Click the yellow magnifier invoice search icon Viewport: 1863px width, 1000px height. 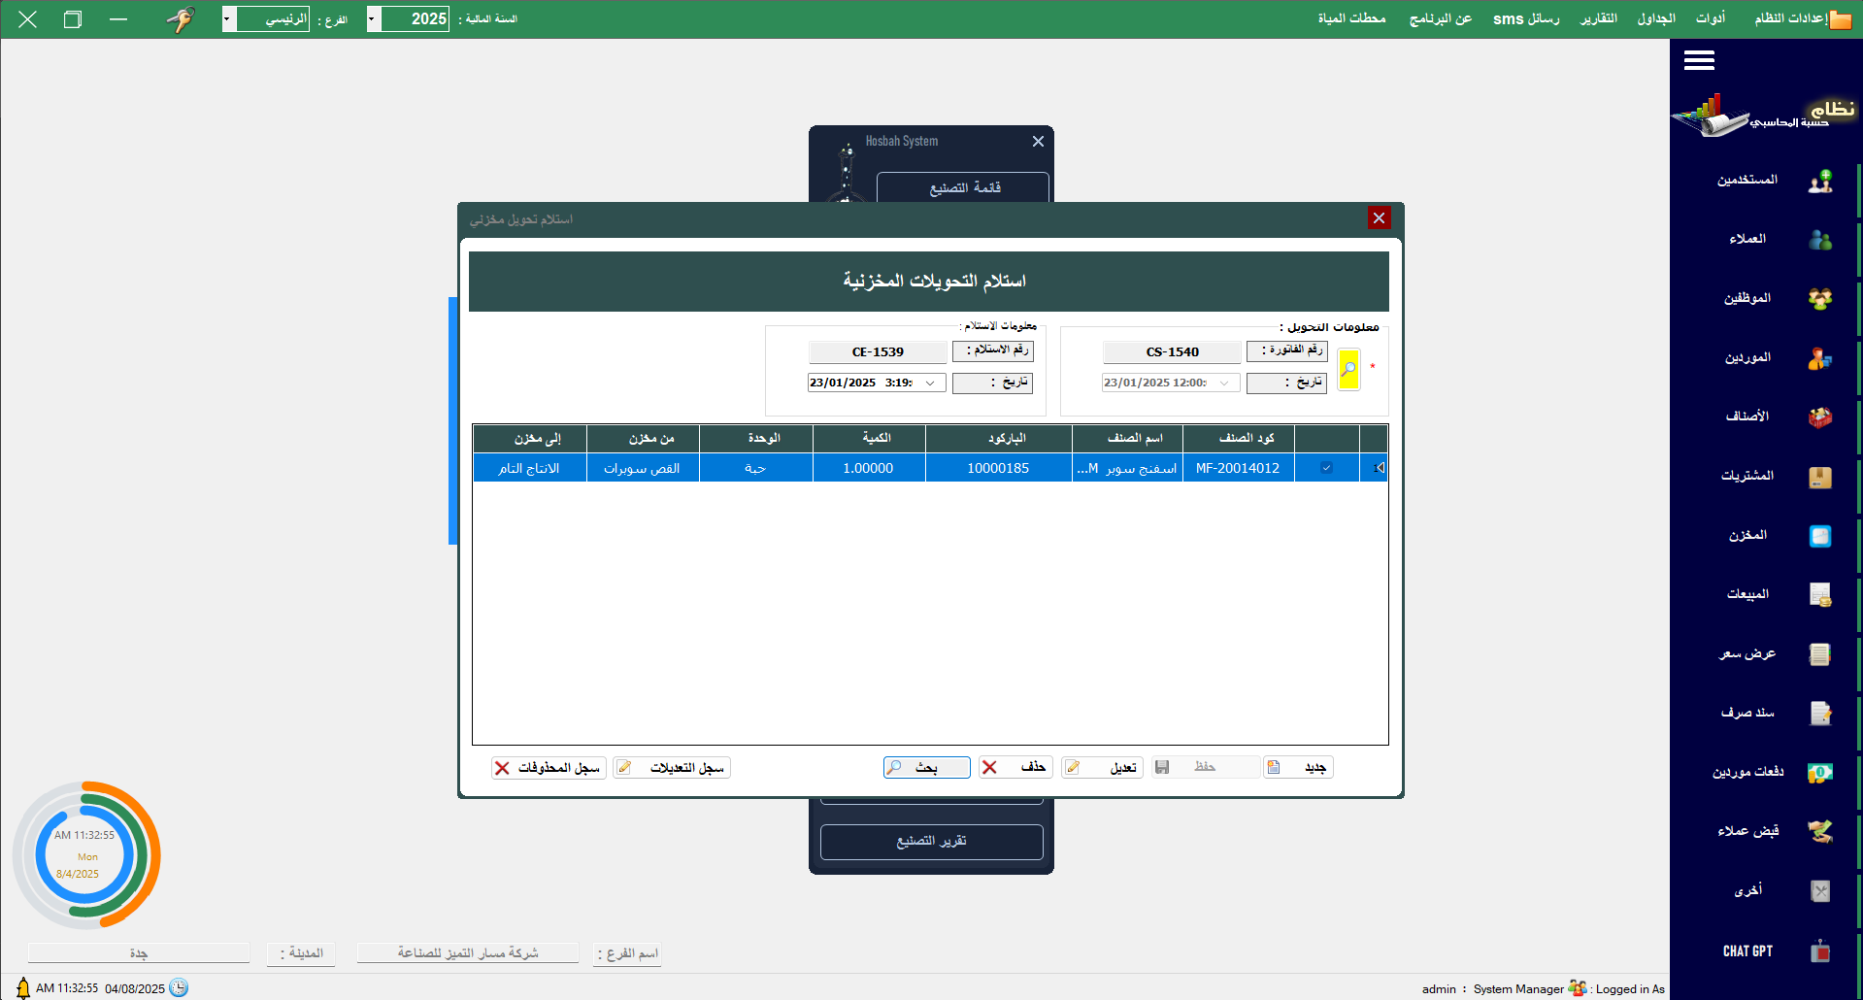pos(1348,369)
